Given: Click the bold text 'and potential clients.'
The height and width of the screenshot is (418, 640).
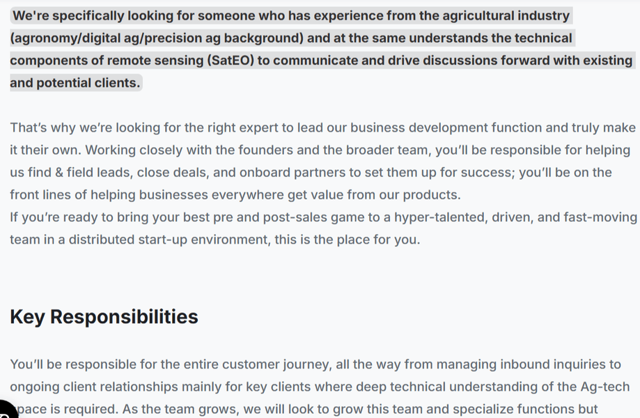Looking at the screenshot, I should (75, 83).
